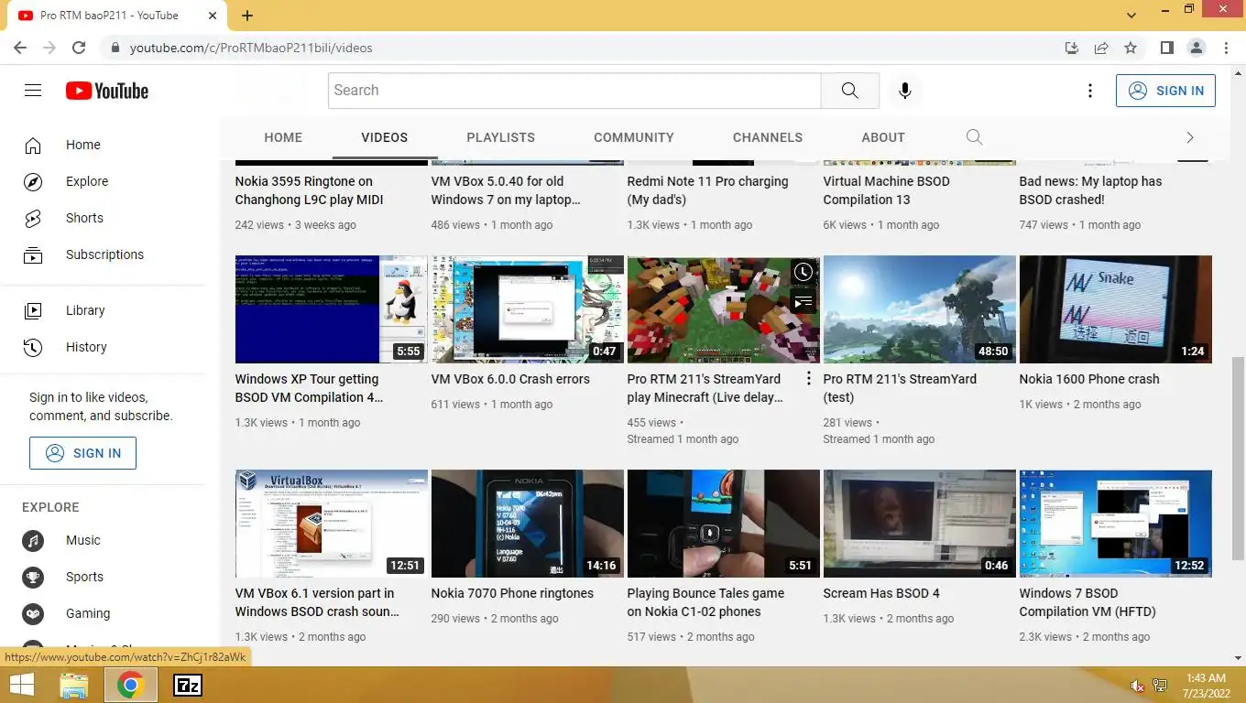The width and height of the screenshot is (1246, 703).
Task: Search within channel using magnifier icon
Action: coord(974,137)
